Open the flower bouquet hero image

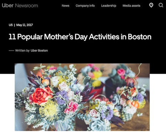coord(82,97)
